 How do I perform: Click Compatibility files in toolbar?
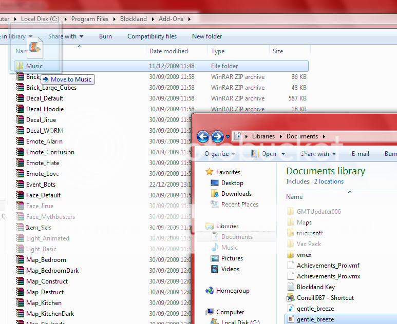click(152, 36)
